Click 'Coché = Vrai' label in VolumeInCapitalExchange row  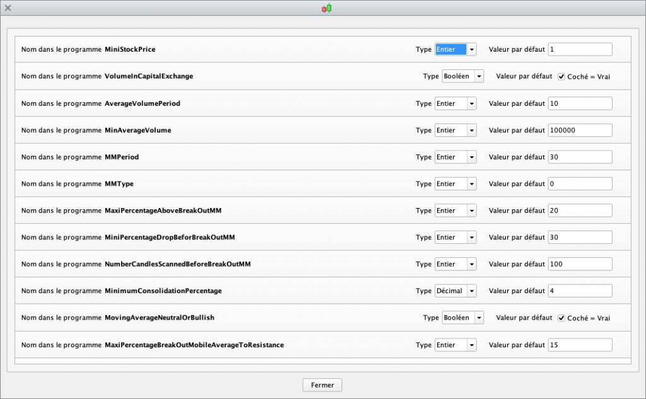589,77
